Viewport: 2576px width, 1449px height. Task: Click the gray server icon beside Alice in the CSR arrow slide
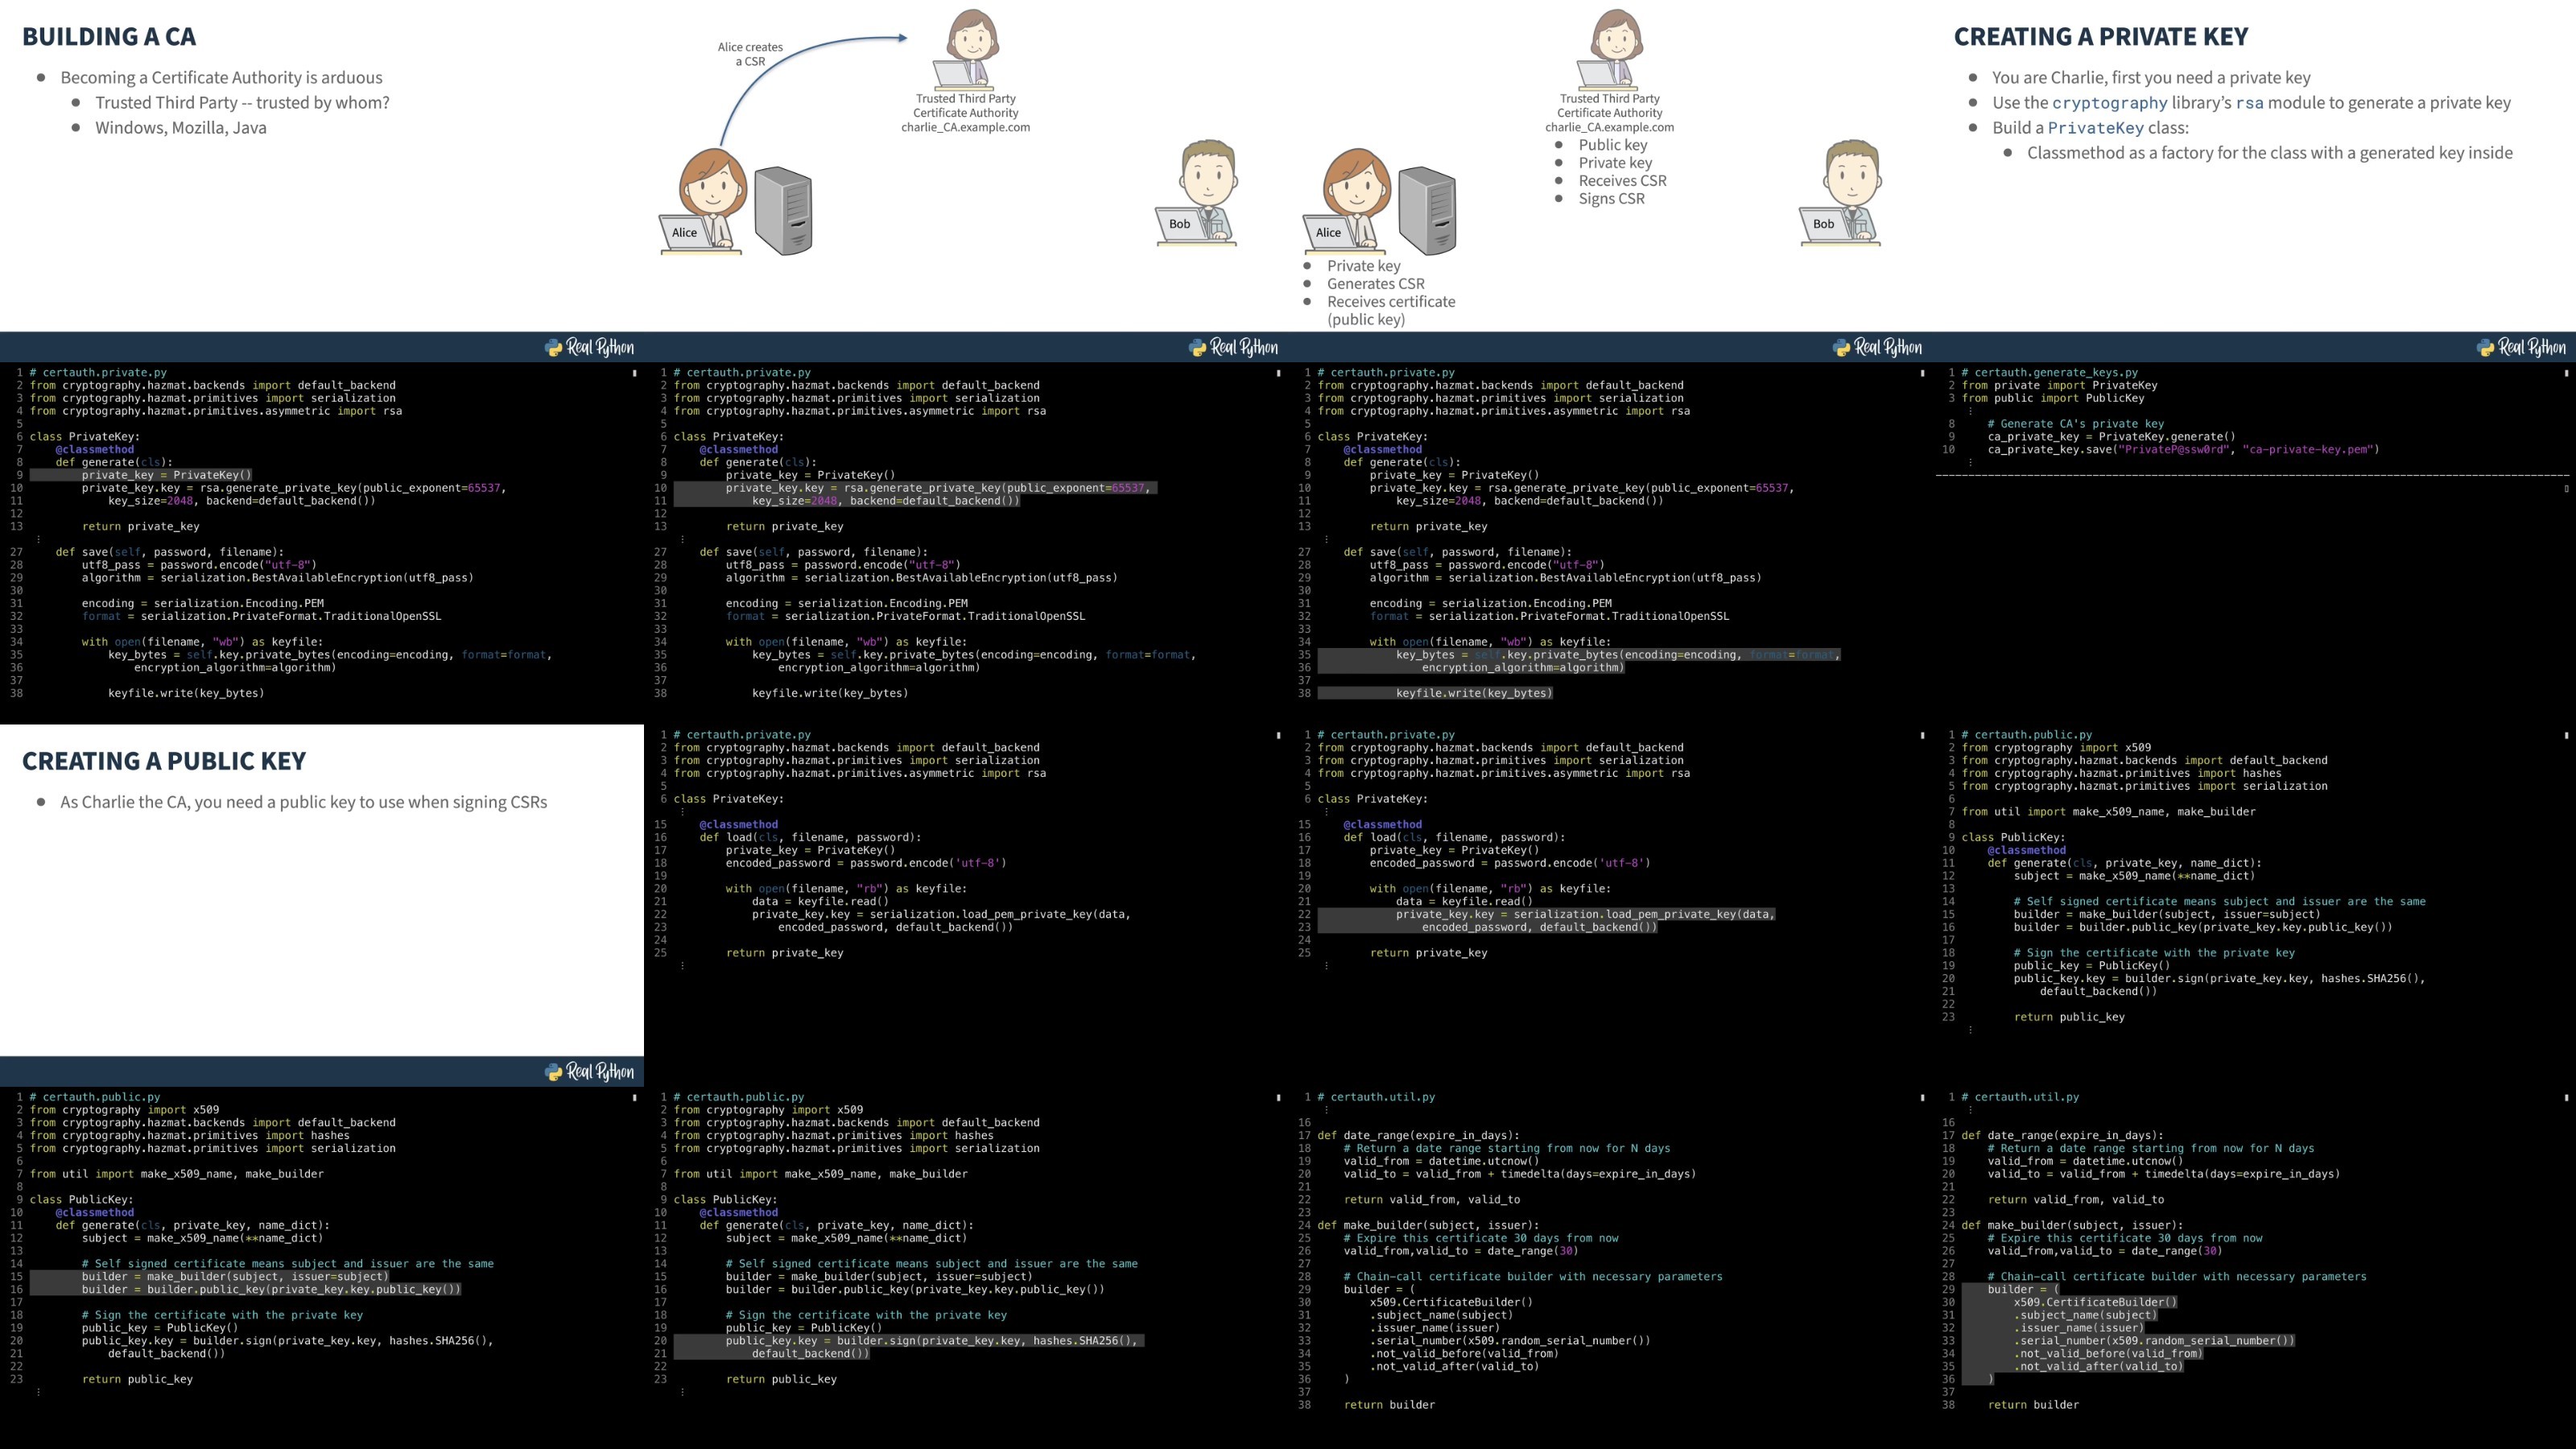783,210
